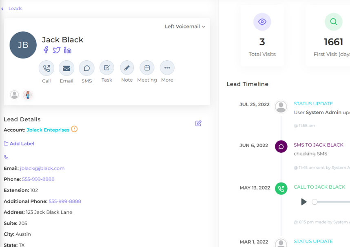Click the jblack@jblack.com email link
The height and width of the screenshot is (247, 350).
pos(42,168)
